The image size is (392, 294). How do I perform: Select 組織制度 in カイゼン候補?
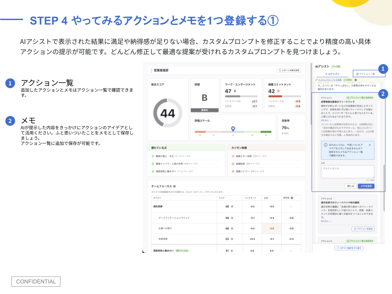(x=240, y=164)
